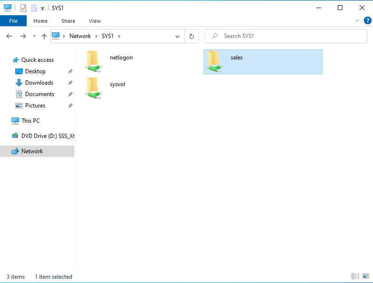
Task: Click the New folder quick access icon
Action: click(x=34, y=8)
